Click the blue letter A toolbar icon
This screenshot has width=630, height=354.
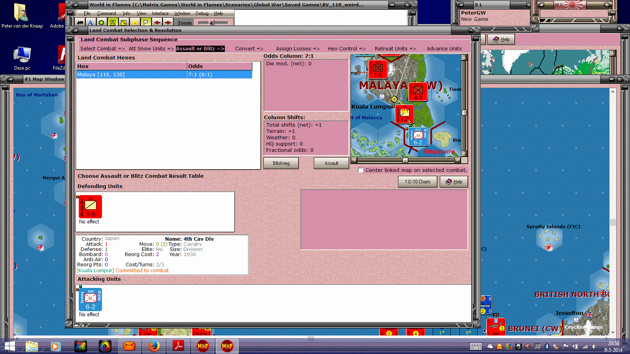click(91, 23)
